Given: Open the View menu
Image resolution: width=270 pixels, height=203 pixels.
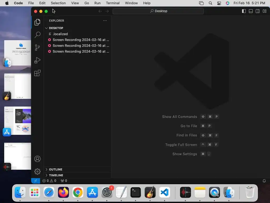Looking at the screenshot, I should 75,3.
